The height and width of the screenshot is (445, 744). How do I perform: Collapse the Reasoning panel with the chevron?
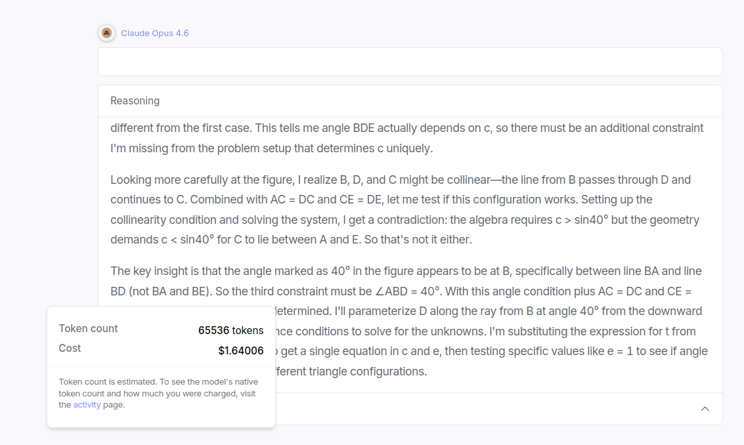coord(705,409)
